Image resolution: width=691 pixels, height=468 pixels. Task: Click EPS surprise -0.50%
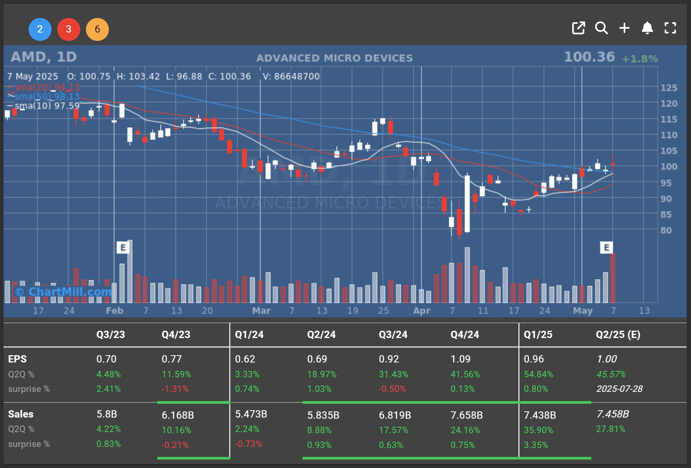(x=392, y=389)
